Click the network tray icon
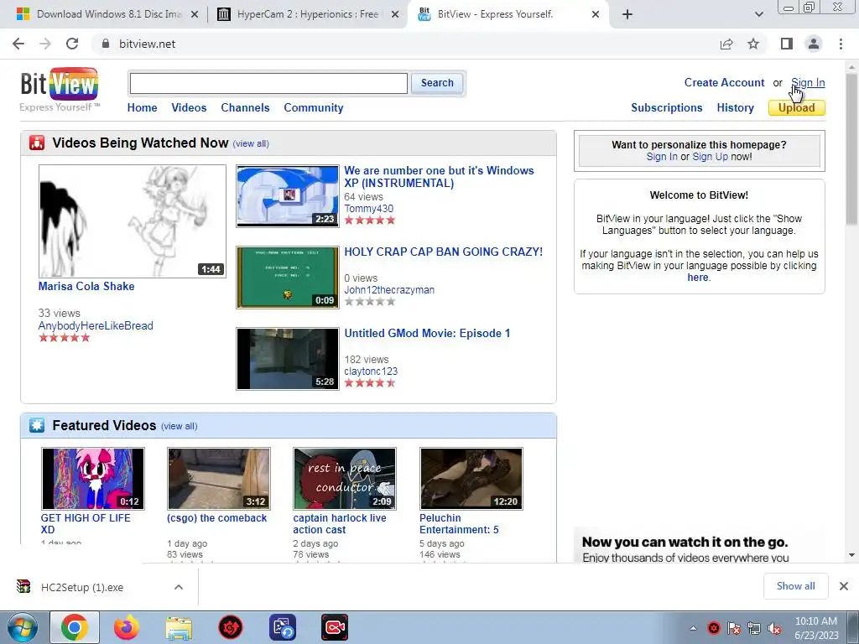 (x=754, y=629)
